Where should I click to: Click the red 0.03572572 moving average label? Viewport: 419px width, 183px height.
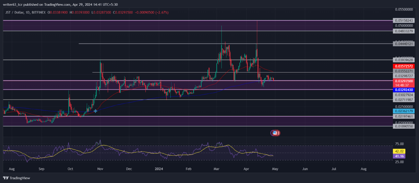tap(404, 66)
